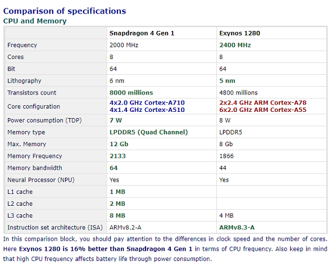The width and height of the screenshot is (331, 271).
Task: Click the bold Exynos 1280 16% better text
Action: (106, 249)
